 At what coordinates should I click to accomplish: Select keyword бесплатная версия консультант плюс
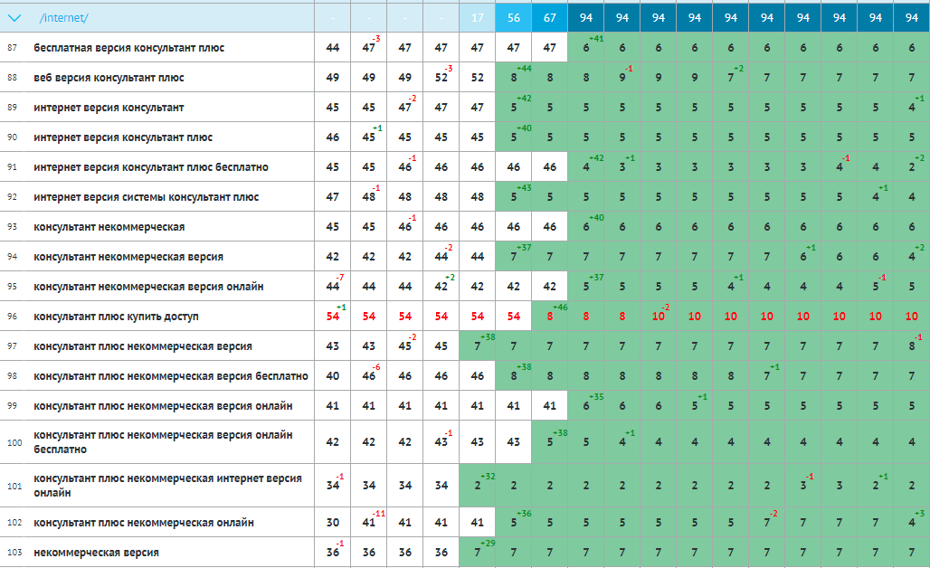(128, 48)
